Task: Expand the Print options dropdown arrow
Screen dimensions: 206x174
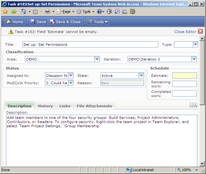Action: [x=53, y=11]
